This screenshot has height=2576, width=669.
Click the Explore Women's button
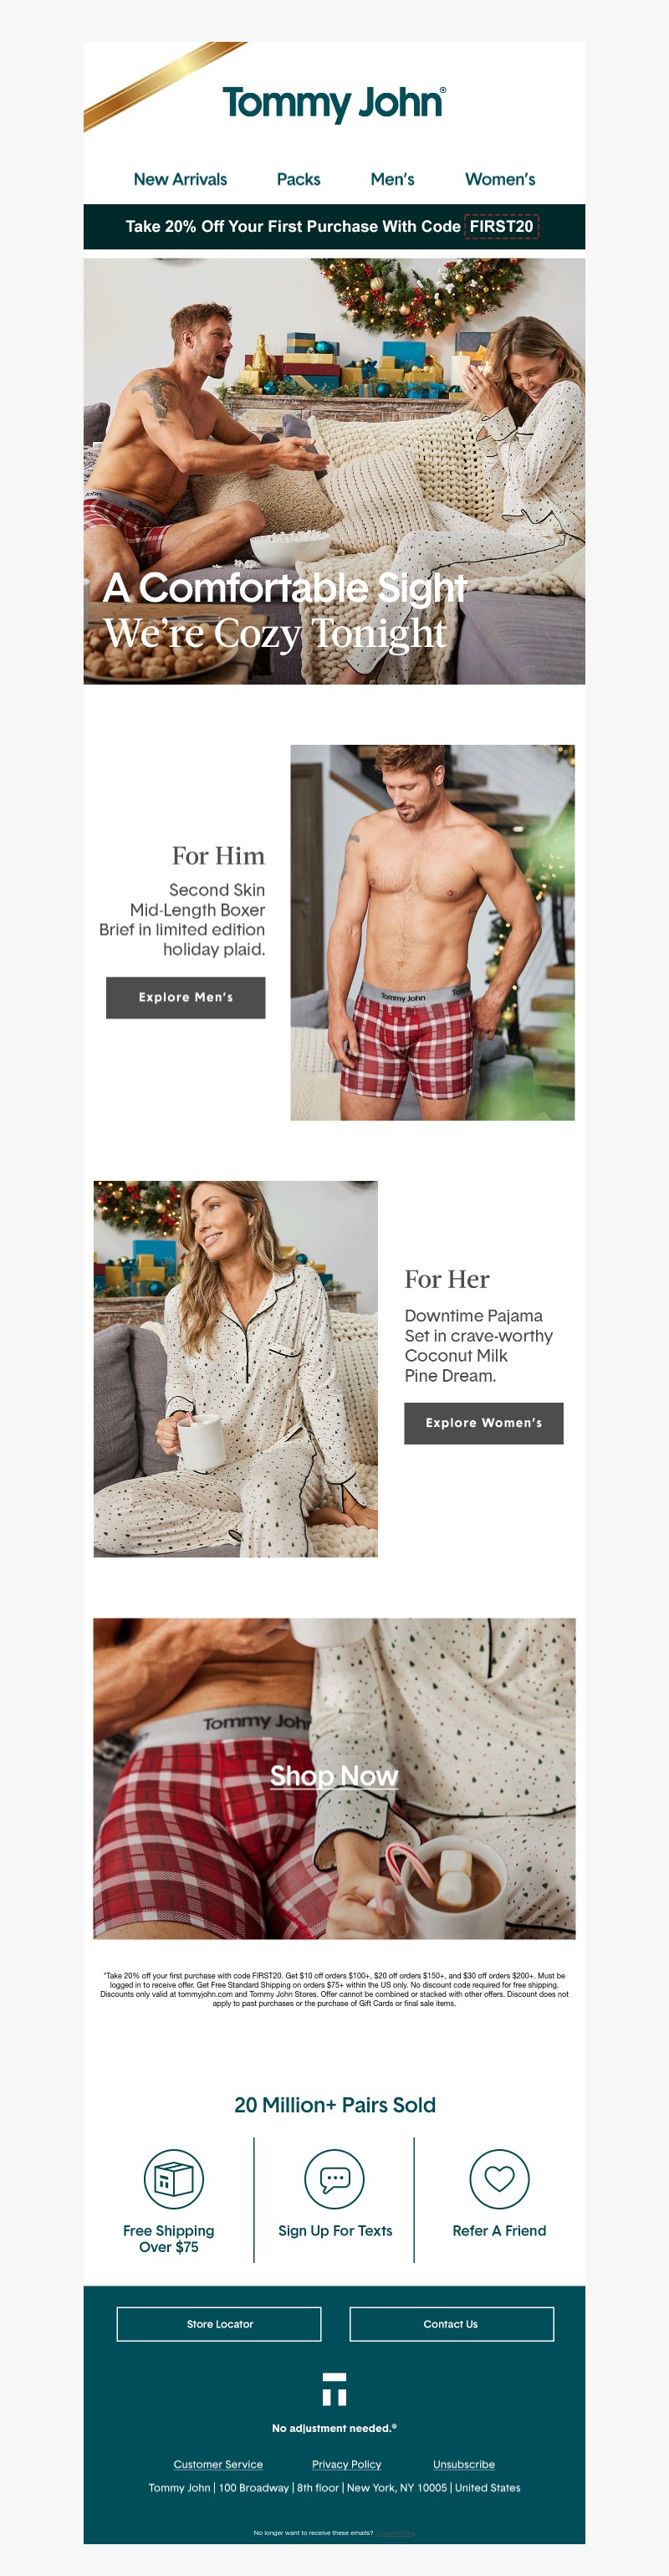click(x=483, y=1423)
